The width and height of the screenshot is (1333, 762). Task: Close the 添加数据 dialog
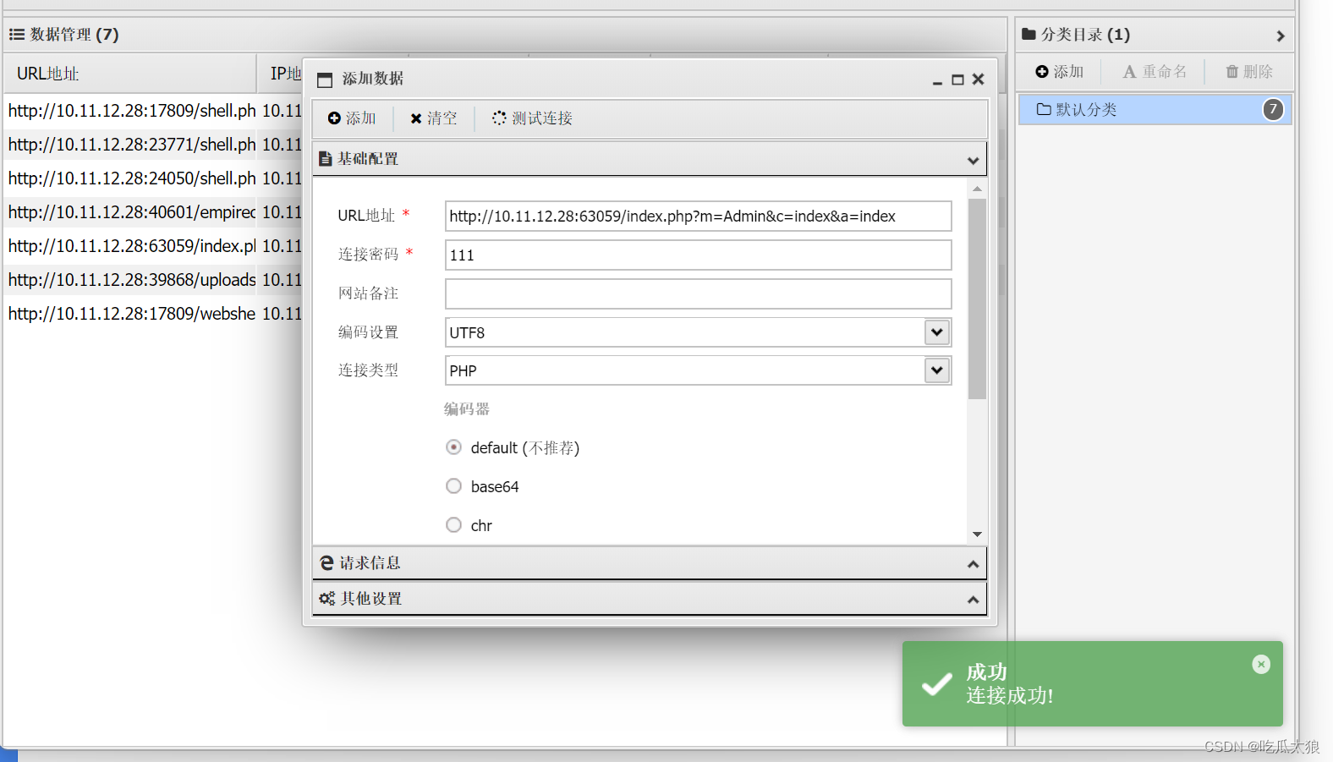click(978, 79)
